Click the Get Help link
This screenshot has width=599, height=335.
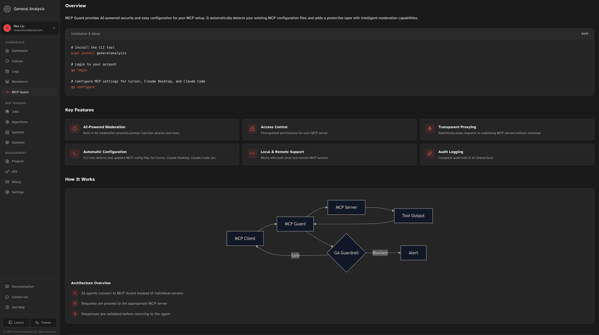pos(30,308)
